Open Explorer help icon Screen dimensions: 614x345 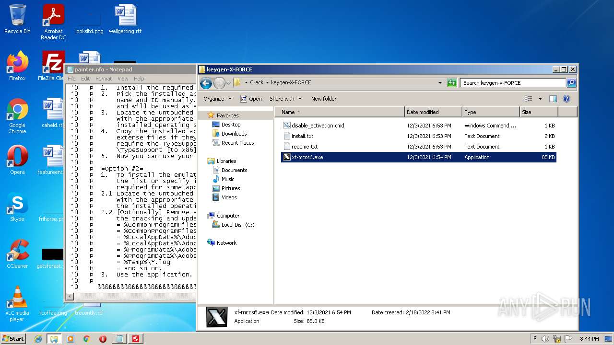pos(567,99)
